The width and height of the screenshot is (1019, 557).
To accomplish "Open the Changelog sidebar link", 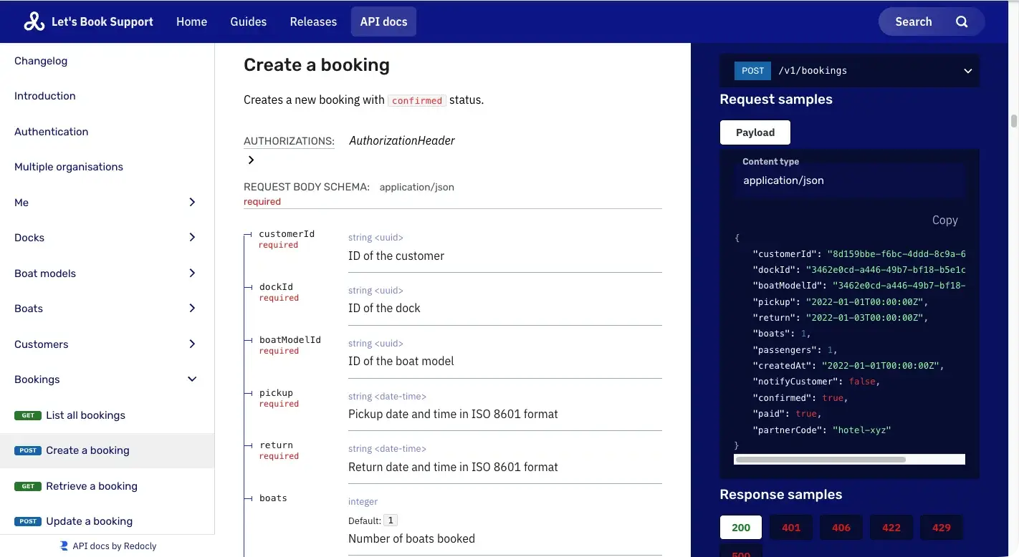I will click(x=41, y=61).
